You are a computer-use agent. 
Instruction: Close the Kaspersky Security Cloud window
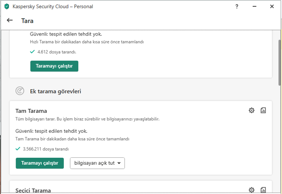272,7
